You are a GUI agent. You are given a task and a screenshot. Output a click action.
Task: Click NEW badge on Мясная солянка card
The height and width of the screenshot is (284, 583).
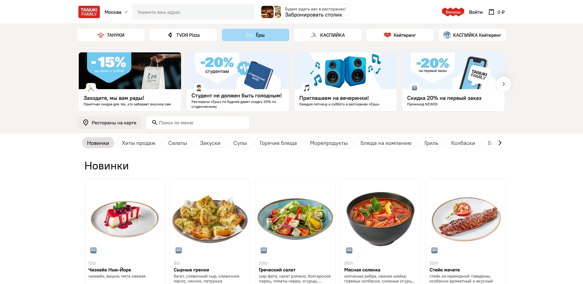click(349, 250)
